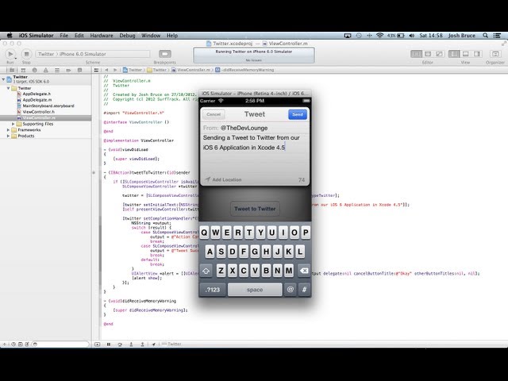Viewport: 508px width, 381px height.
Task: Open the File menu
Action: click(x=63, y=36)
